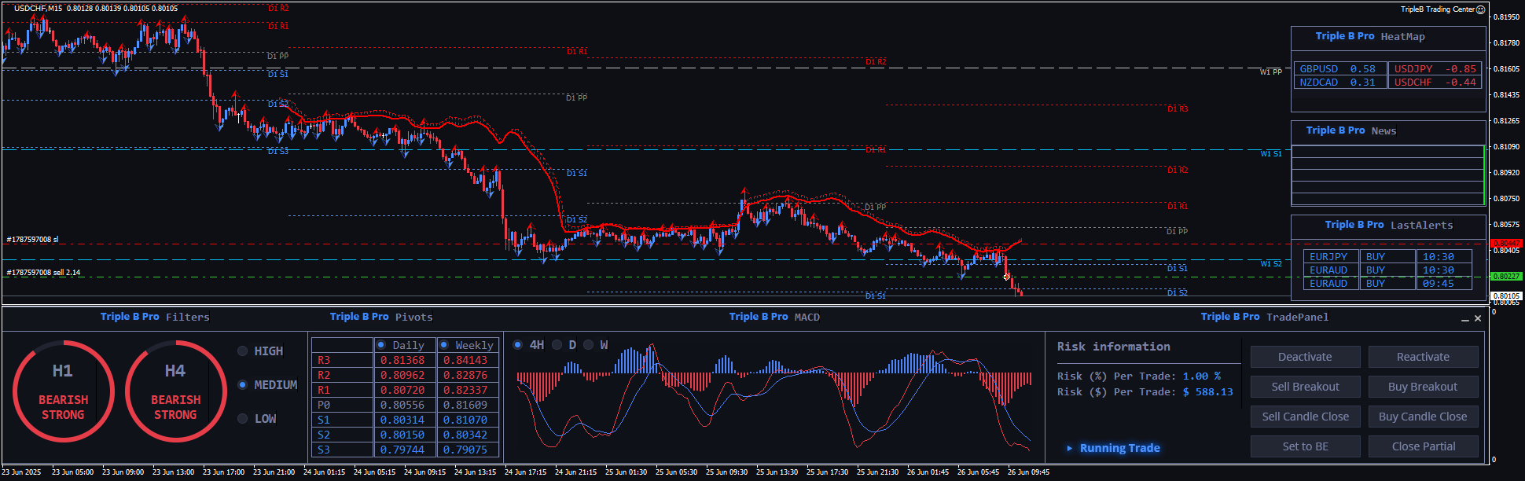Switch MACD timeframe to D
The width and height of the screenshot is (1525, 481).
click(x=557, y=345)
